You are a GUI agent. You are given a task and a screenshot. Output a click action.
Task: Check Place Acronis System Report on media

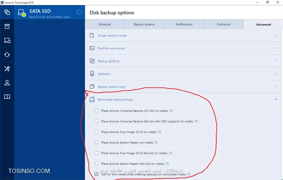click(96, 142)
